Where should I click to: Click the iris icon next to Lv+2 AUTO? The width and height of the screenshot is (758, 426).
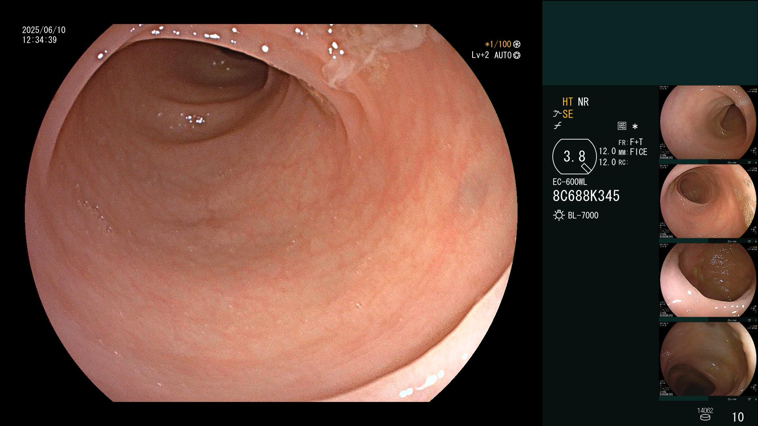(x=516, y=55)
